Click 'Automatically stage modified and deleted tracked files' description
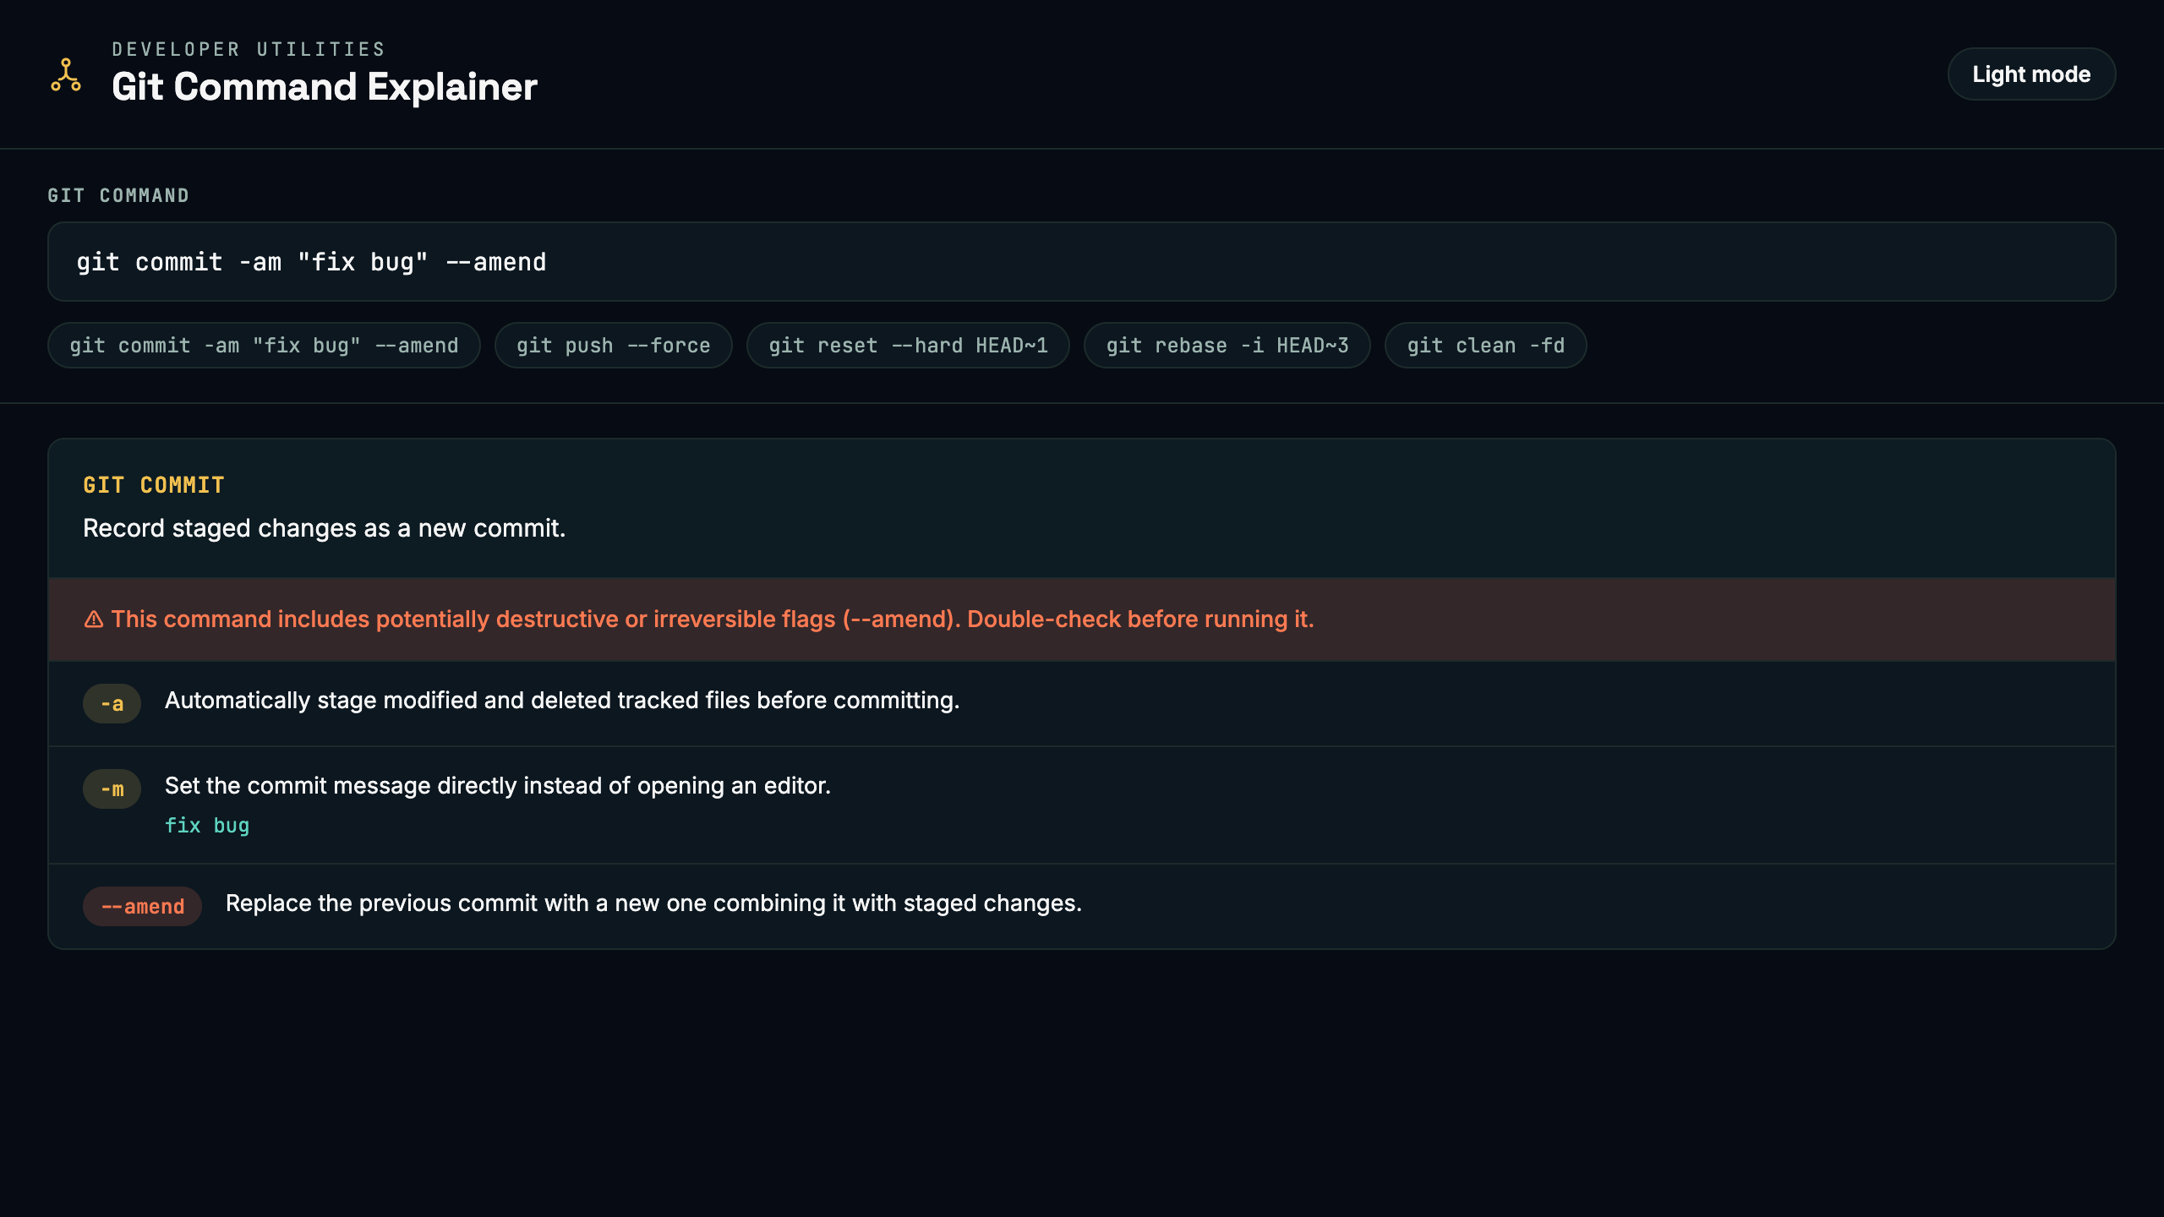 click(x=562, y=701)
